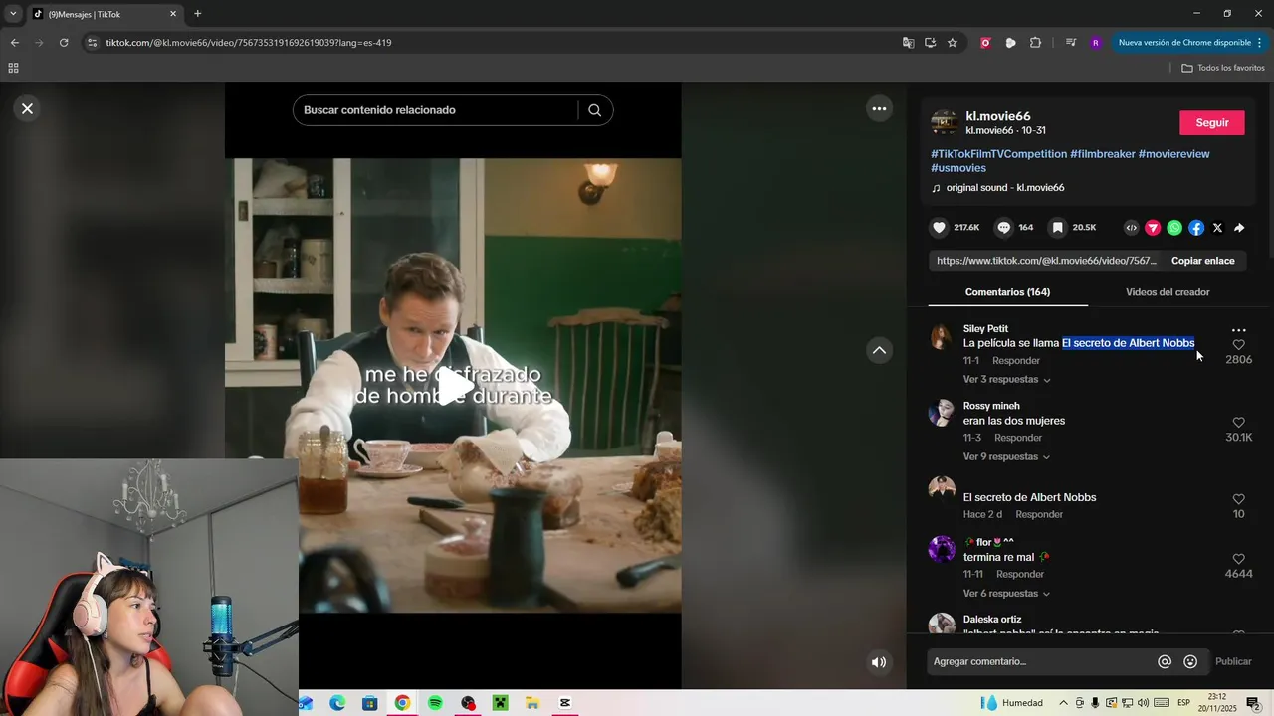This screenshot has width=1274, height=716.
Task: Open the taskbar notification center
Action: point(1254,703)
